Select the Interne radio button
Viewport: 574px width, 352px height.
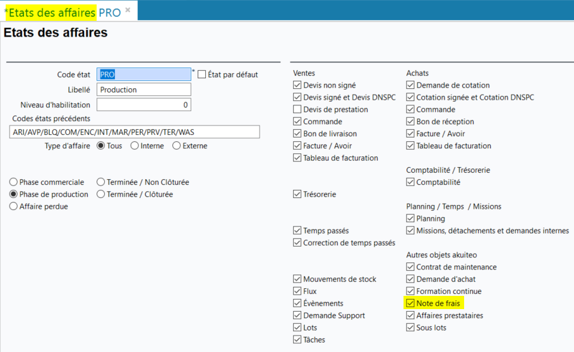tap(135, 146)
